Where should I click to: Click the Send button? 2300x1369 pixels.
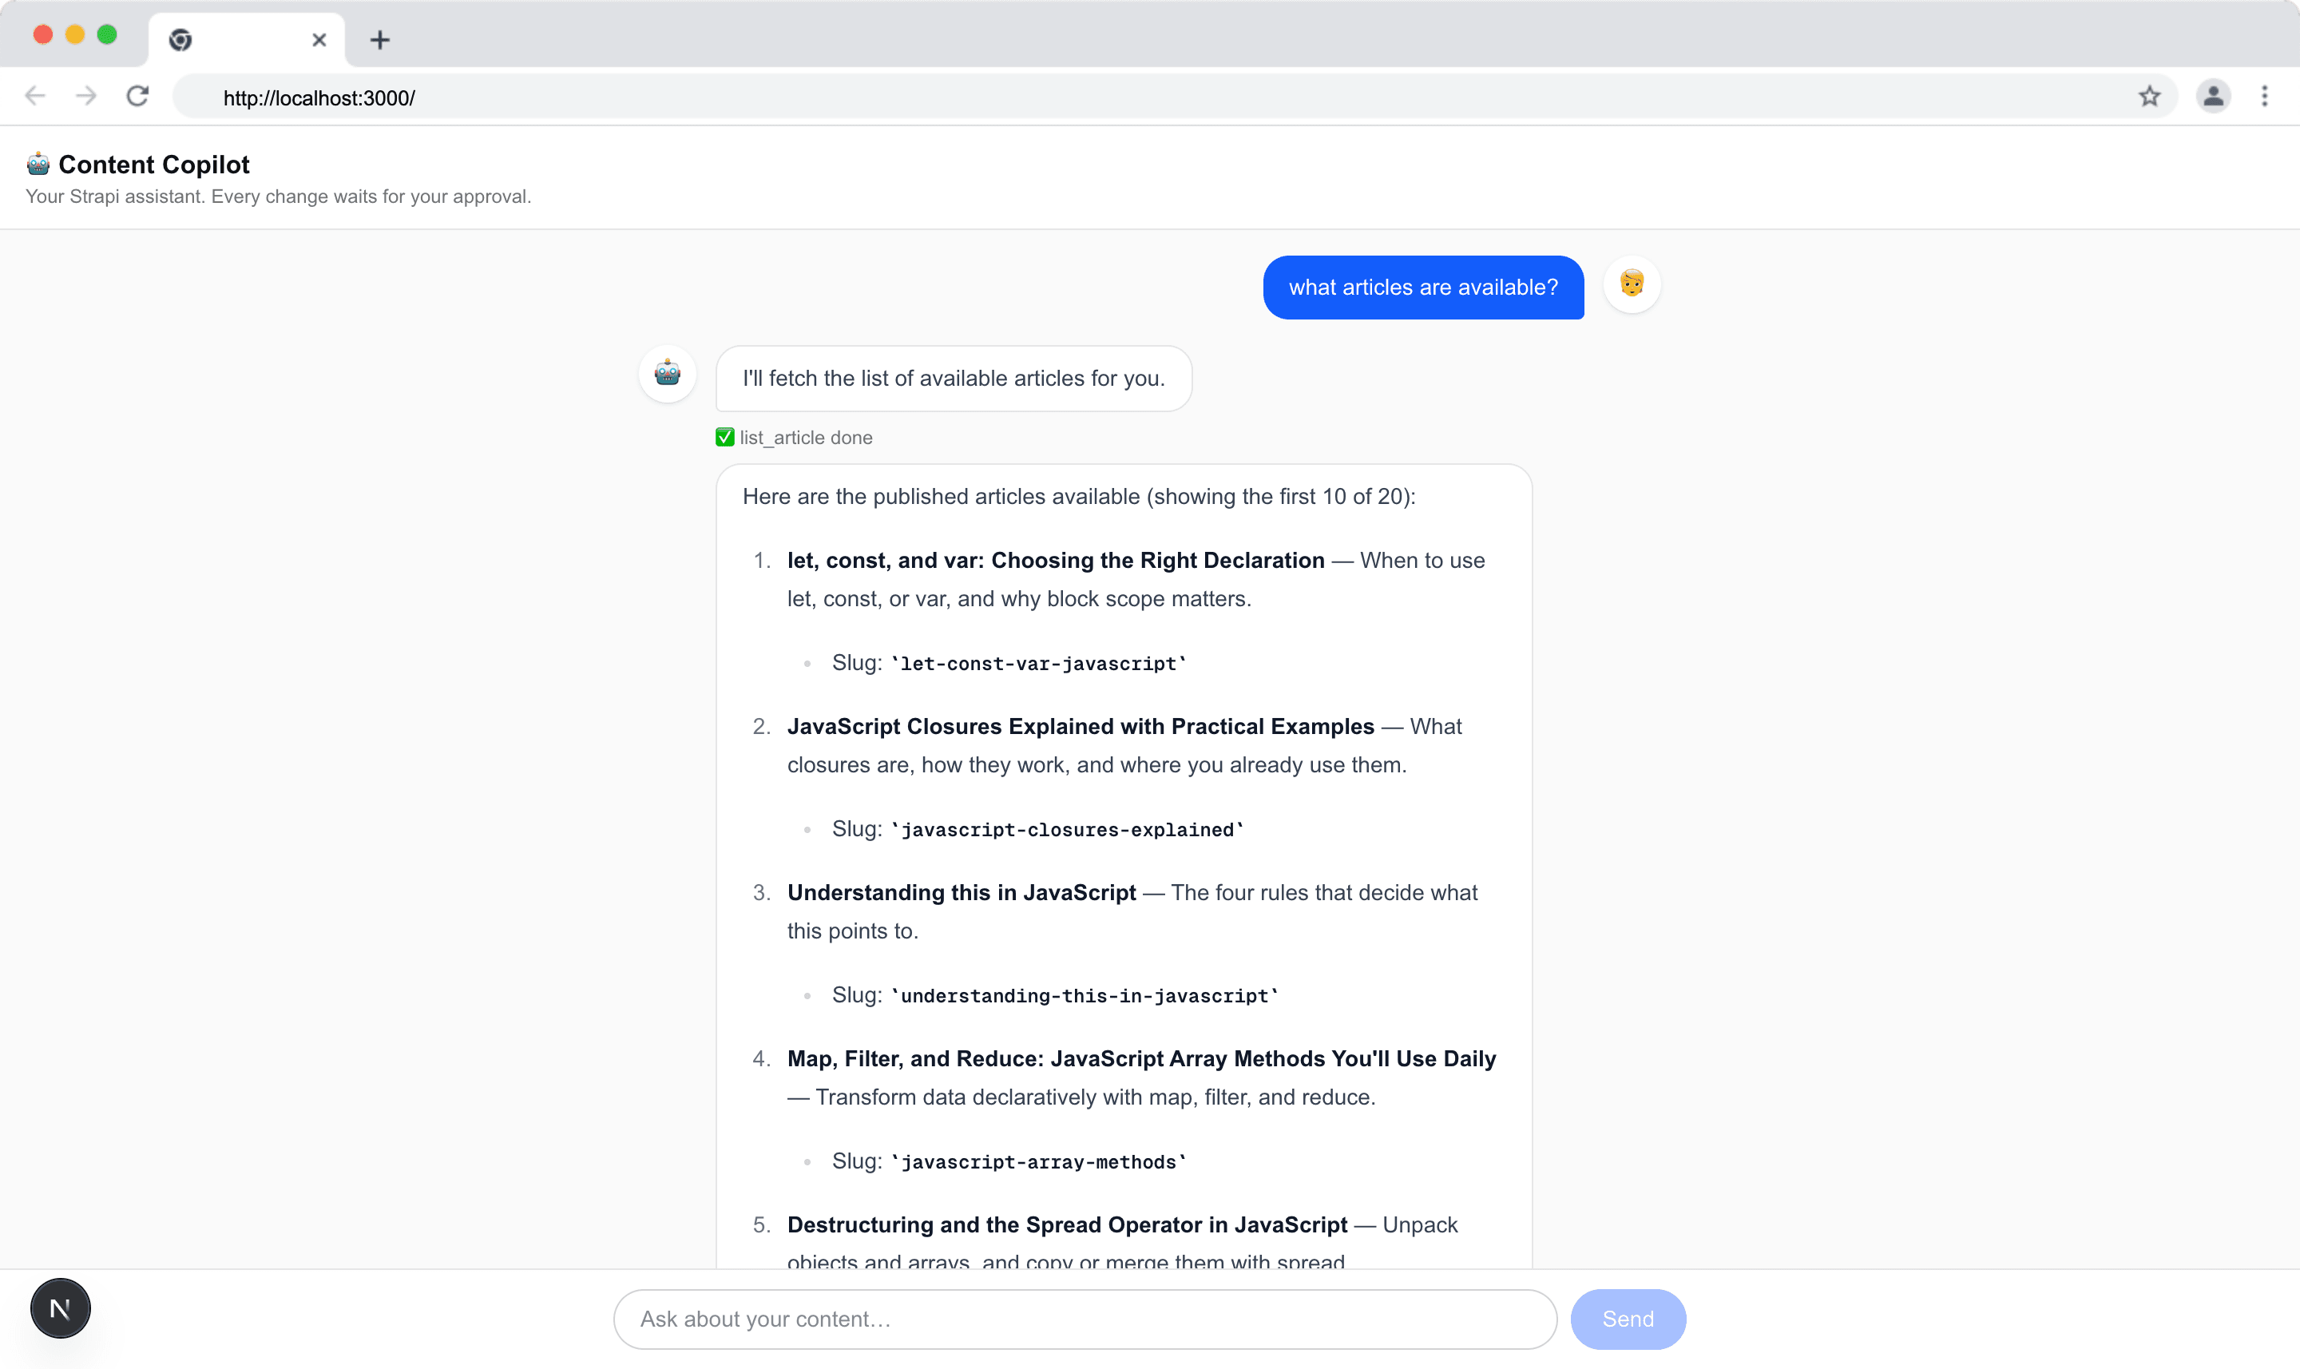click(x=1628, y=1319)
